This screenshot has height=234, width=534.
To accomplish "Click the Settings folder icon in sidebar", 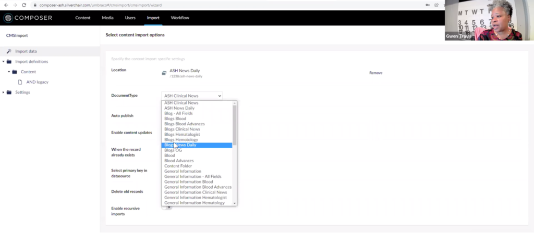I will (x=9, y=92).
